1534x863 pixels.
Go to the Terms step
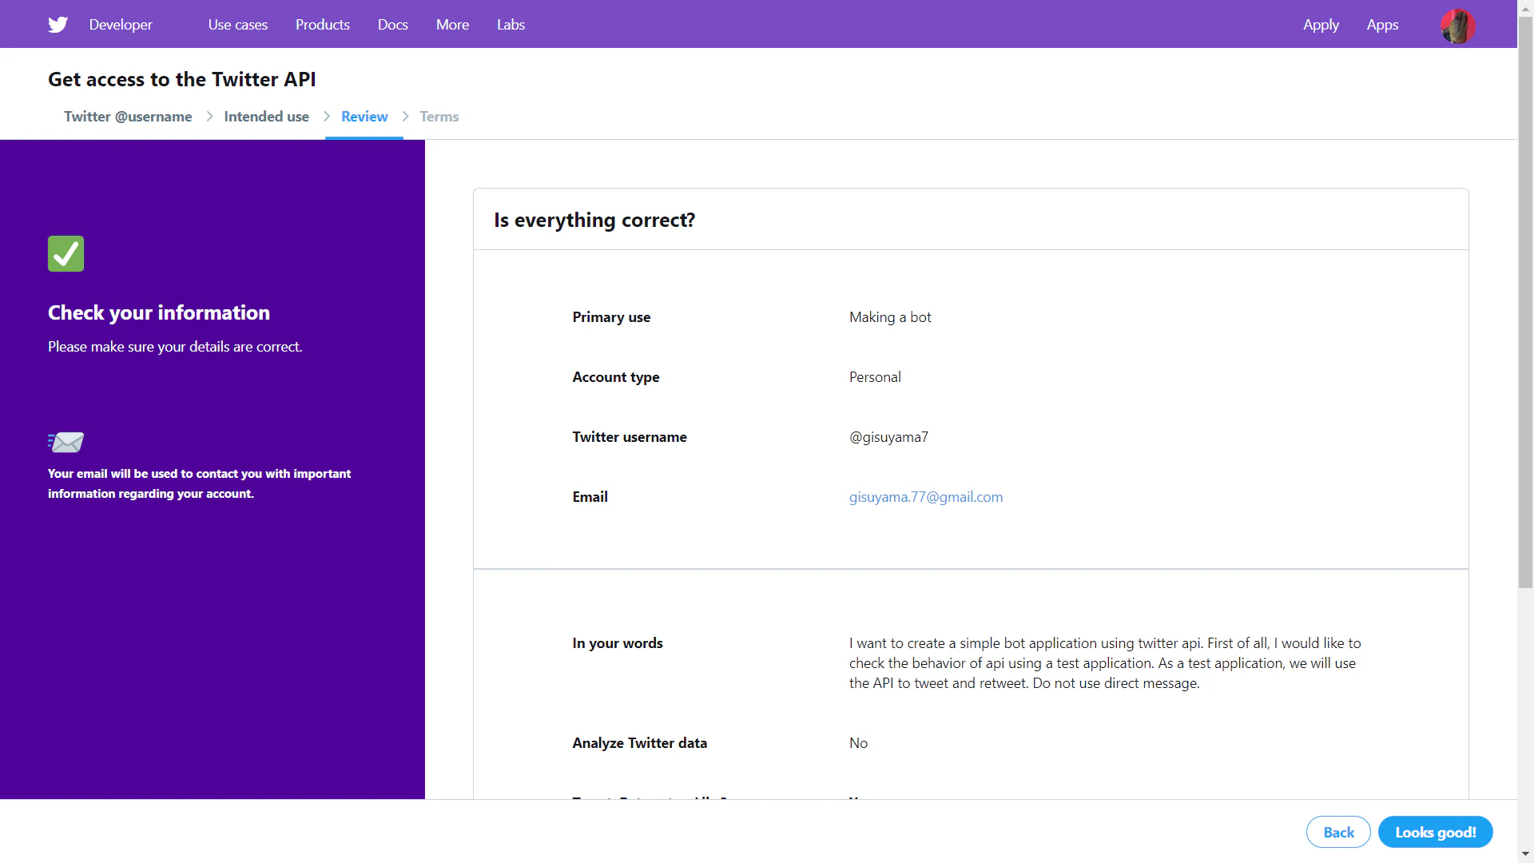pos(439,117)
